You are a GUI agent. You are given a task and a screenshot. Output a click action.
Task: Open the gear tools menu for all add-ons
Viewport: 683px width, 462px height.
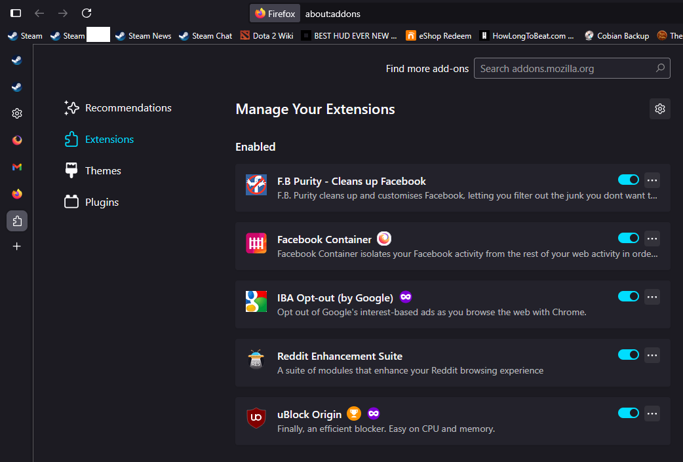coord(660,108)
